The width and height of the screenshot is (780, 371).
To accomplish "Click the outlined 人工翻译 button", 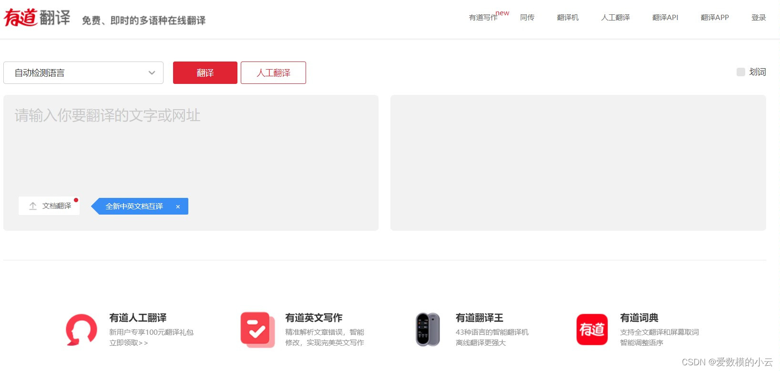I will tap(273, 72).
